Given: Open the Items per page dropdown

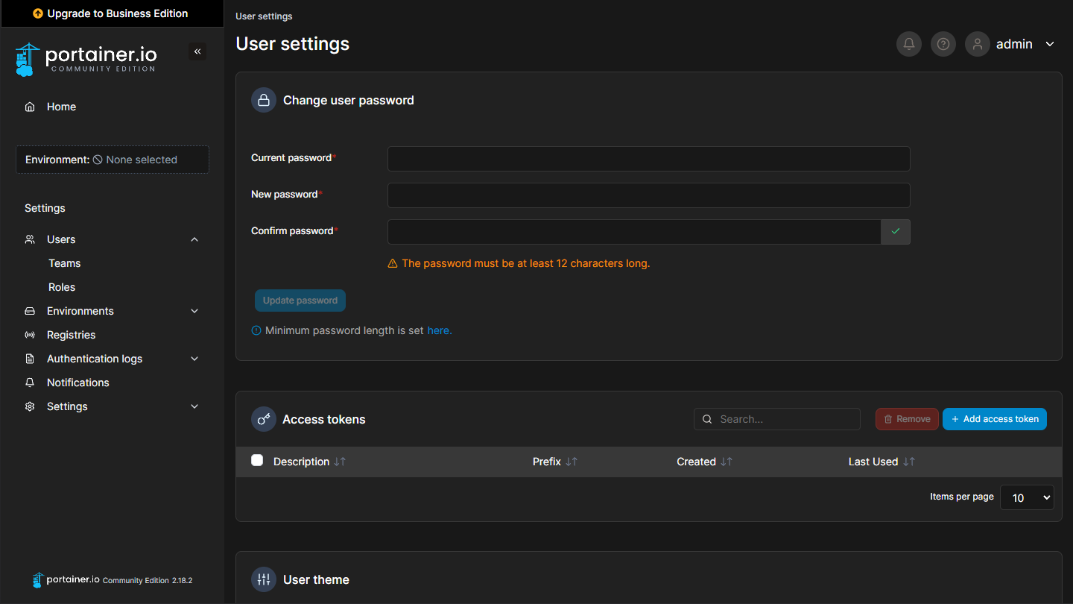Looking at the screenshot, I should (x=1026, y=497).
